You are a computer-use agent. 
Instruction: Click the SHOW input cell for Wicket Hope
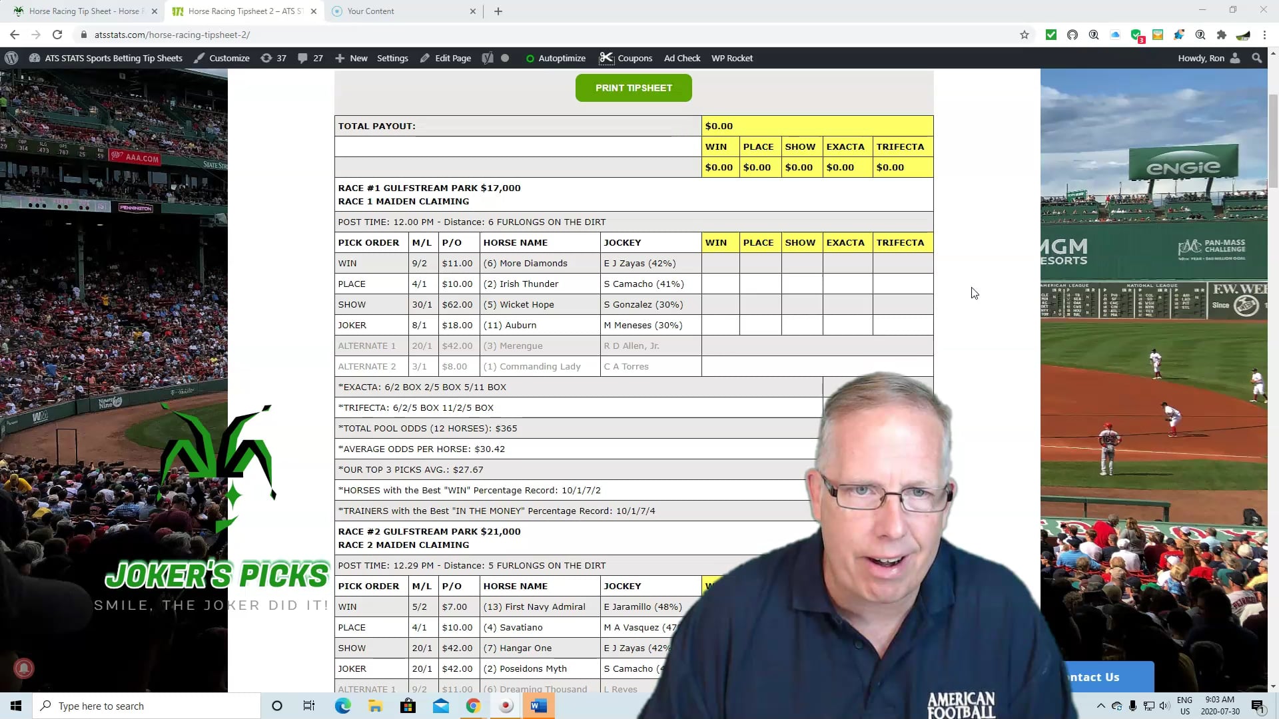[x=802, y=304]
